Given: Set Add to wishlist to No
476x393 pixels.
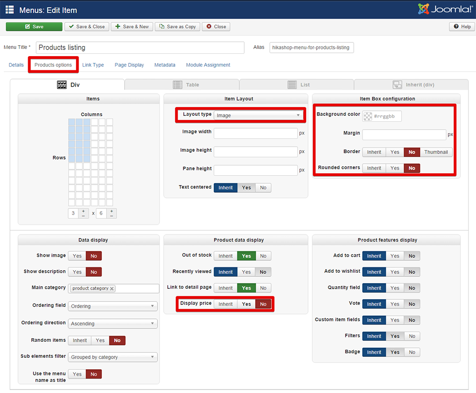Looking at the screenshot, I should pyautogui.click(x=412, y=272).
